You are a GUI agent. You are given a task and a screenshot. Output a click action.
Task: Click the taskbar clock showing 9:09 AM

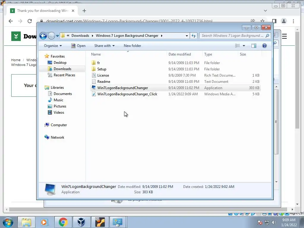[x=289, y=222]
